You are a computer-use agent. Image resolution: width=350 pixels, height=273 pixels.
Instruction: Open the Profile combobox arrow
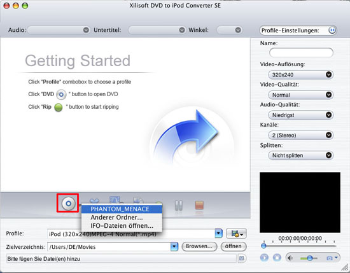(x=218, y=234)
